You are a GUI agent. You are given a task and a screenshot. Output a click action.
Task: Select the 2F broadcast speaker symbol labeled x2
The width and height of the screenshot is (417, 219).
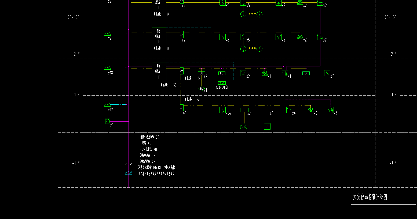point(108,34)
